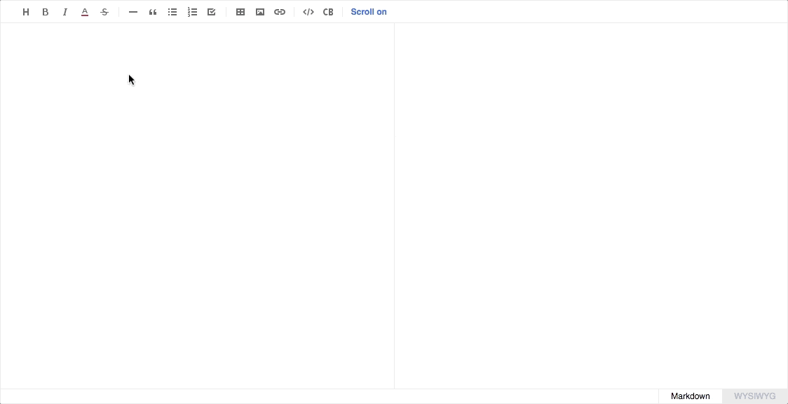
Task: Create an ordered numbered list
Action: pos(192,12)
